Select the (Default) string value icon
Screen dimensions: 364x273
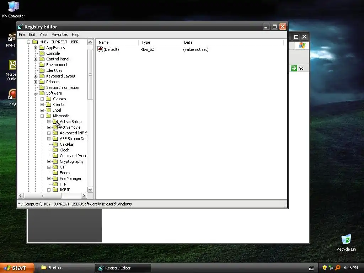pos(100,49)
